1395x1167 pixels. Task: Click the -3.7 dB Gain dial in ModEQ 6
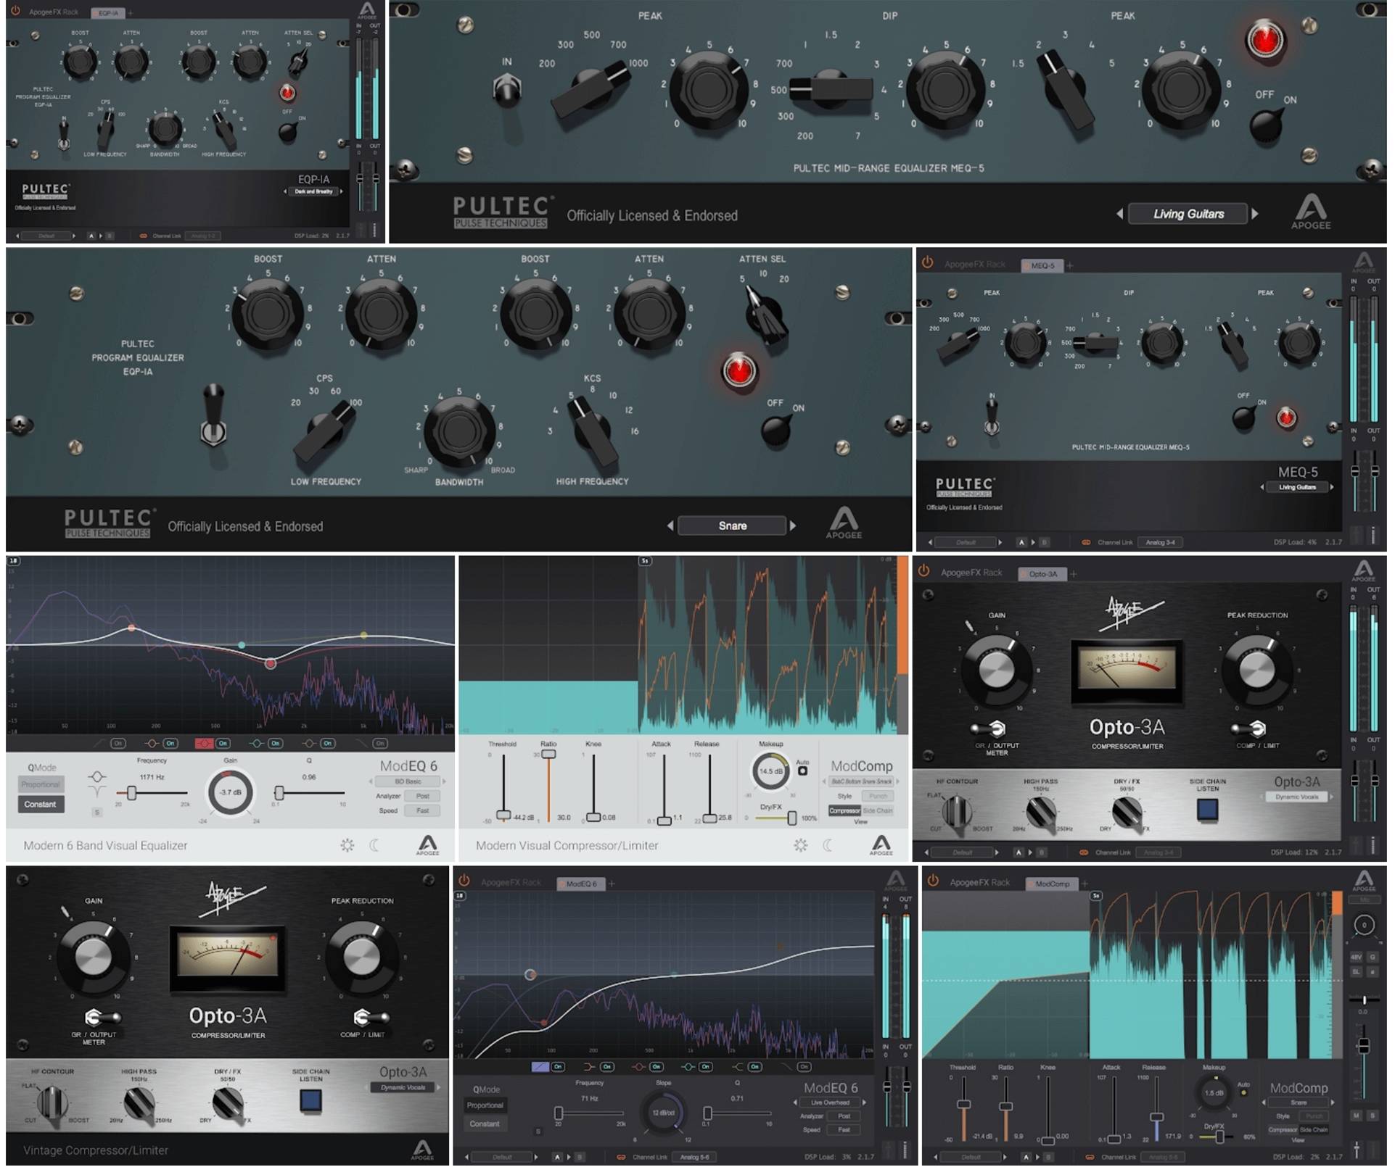coord(230,792)
